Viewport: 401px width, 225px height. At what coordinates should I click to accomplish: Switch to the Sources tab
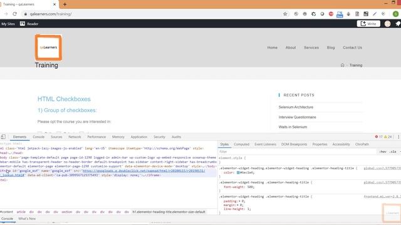[x=56, y=137]
